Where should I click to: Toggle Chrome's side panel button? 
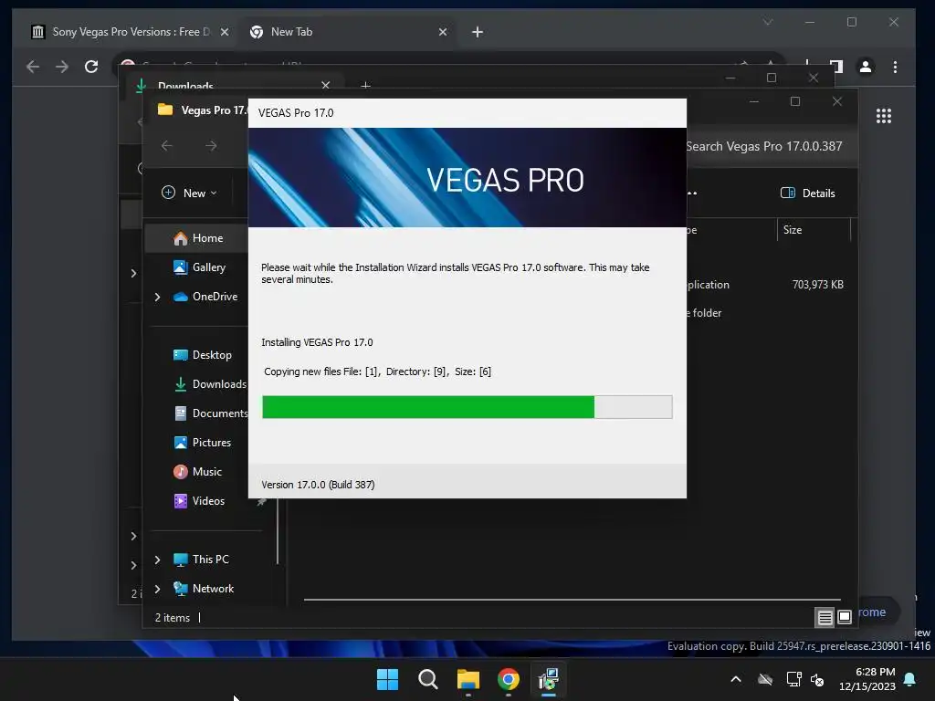(836, 67)
